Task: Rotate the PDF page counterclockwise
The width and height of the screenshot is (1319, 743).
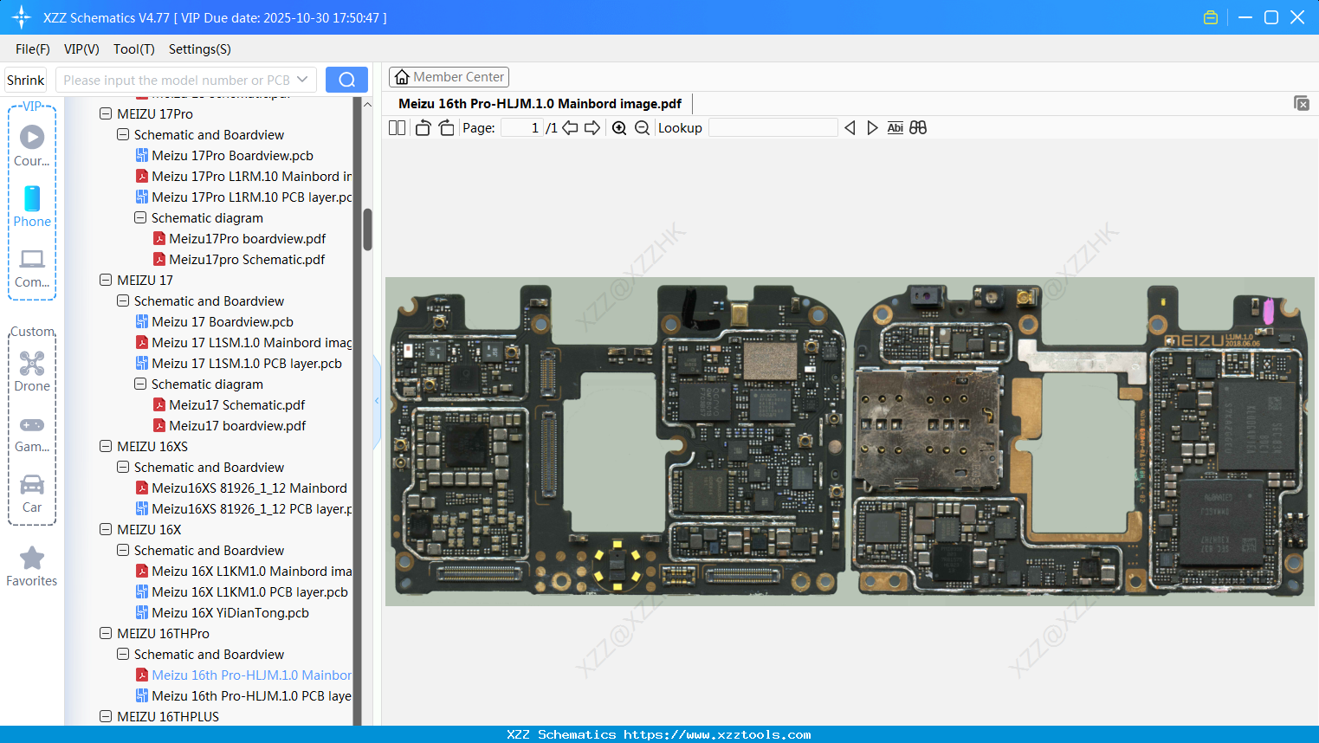Action: [x=422, y=127]
